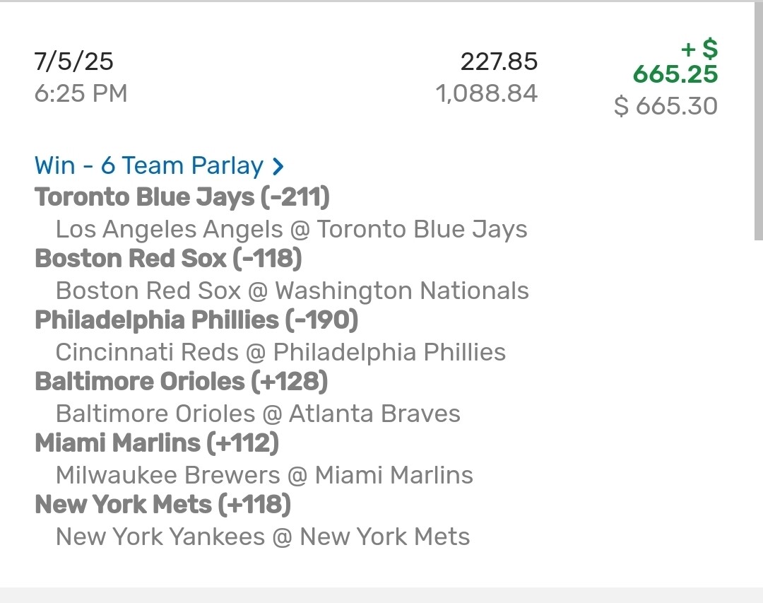Click the 6:25 PM timestamp
Image resolution: width=763 pixels, height=603 pixels.
(x=81, y=93)
